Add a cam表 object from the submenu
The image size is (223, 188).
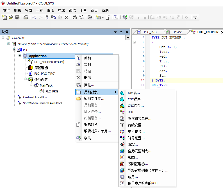[147, 93]
